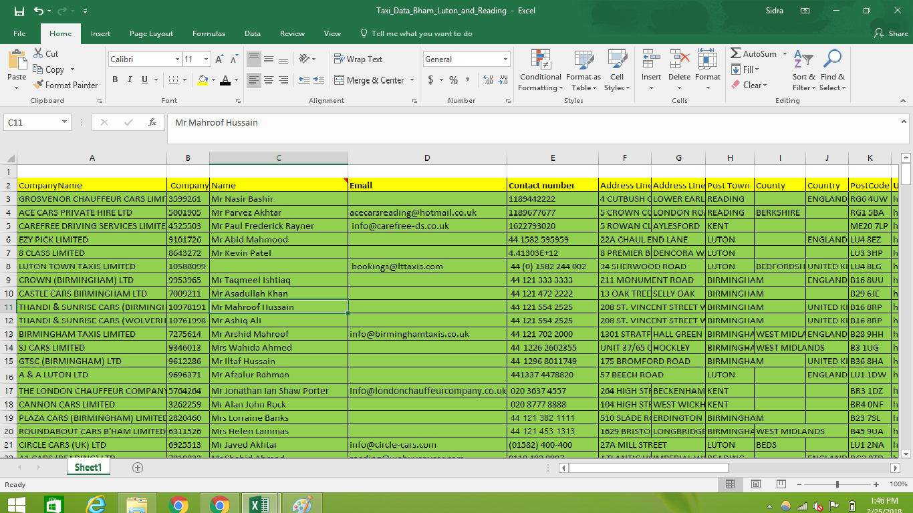Image resolution: width=913 pixels, height=513 pixels.
Task: Switch to the Formulas ribbon tab
Action: pos(209,33)
